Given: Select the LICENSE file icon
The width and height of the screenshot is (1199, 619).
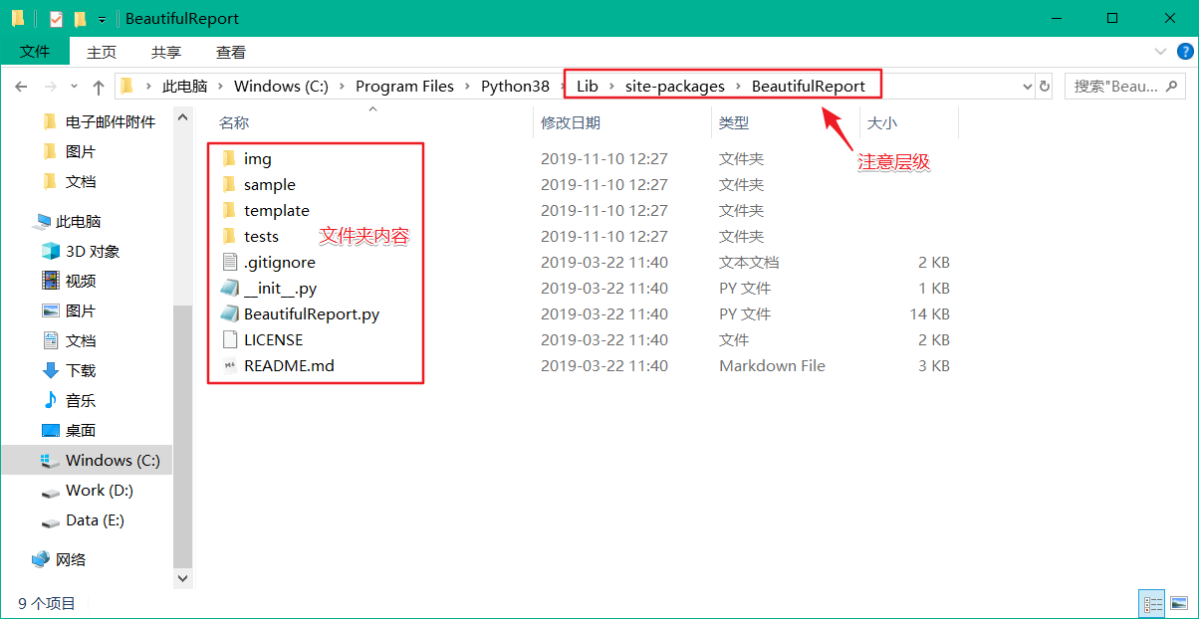Looking at the screenshot, I should (x=229, y=339).
